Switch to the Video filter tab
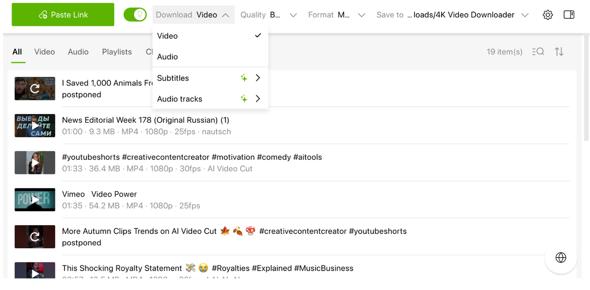590x290 pixels. click(x=45, y=52)
